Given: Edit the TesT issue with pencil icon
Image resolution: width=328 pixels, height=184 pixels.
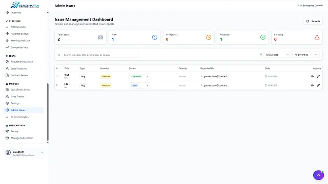Looking at the screenshot, I should click(x=318, y=76).
